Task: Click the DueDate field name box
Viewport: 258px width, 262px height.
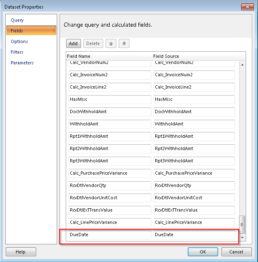Action: pos(110,235)
